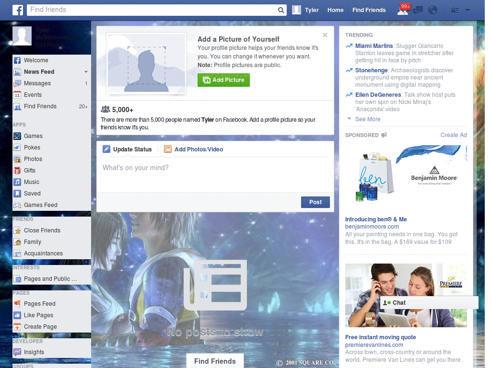Click Pages and Public icon
Image resolution: width=491 pixels, height=368 pixels.
17,279
